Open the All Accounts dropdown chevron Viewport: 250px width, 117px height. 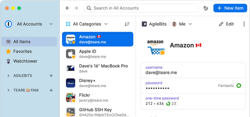point(51,24)
